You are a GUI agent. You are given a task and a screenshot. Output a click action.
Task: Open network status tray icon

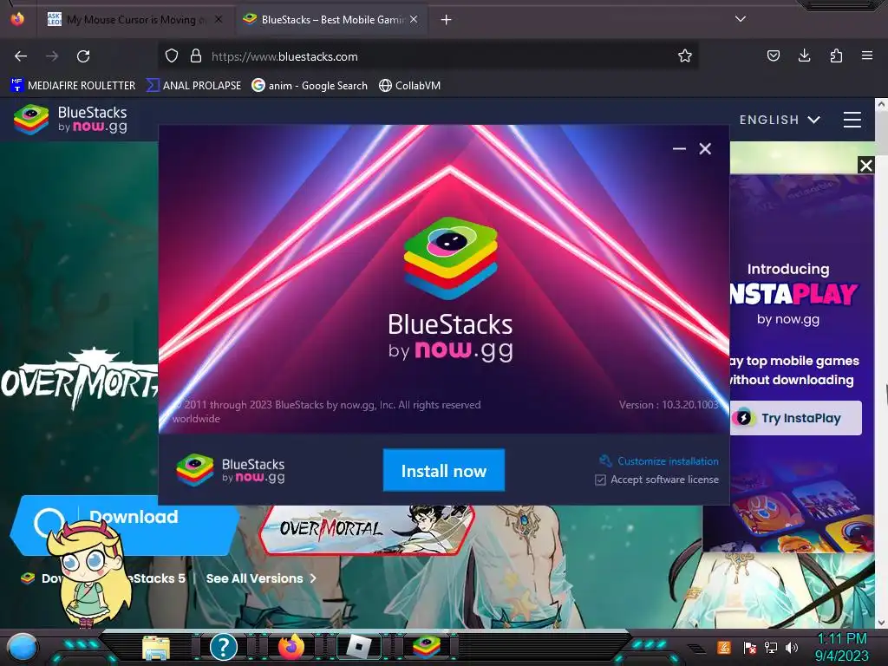pyautogui.click(x=770, y=648)
